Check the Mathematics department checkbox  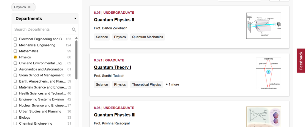click(x=15, y=51)
